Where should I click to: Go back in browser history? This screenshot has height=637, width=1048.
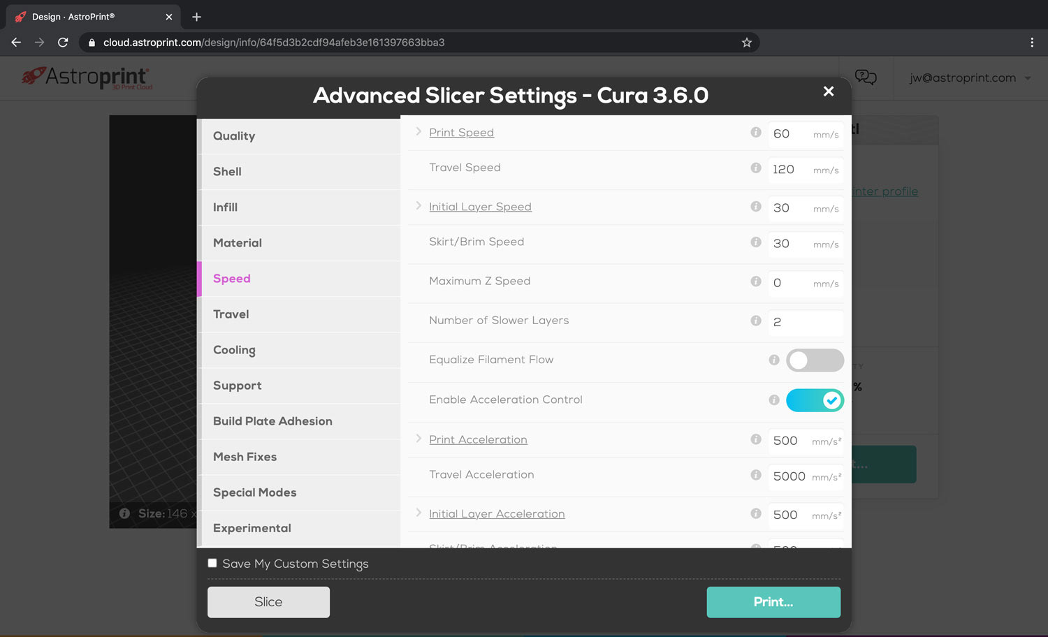16,43
